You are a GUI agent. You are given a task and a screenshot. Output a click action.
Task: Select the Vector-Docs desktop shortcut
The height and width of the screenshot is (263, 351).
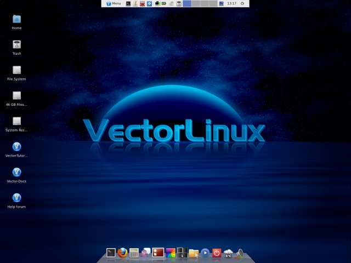pos(16,175)
